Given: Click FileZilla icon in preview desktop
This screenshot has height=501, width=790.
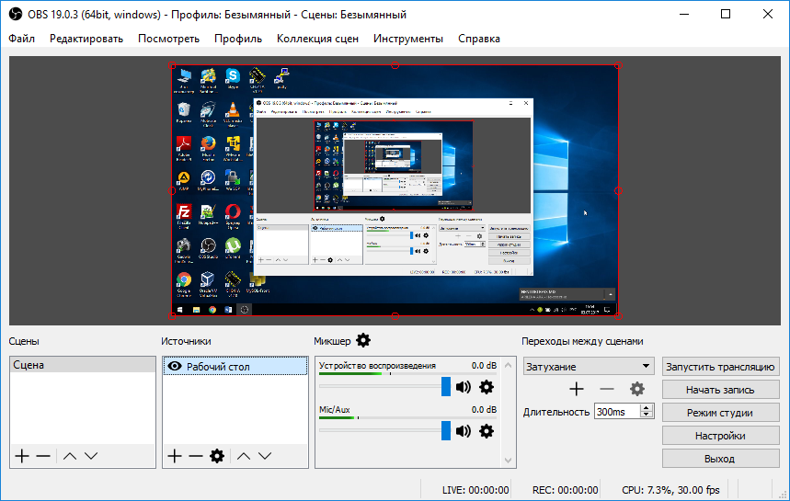Looking at the screenshot, I should (184, 211).
